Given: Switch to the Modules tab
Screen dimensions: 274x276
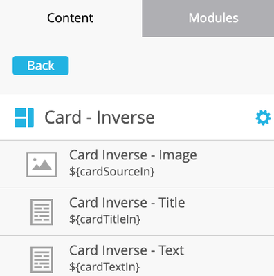Looking at the screenshot, I should pyautogui.click(x=208, y=18).
